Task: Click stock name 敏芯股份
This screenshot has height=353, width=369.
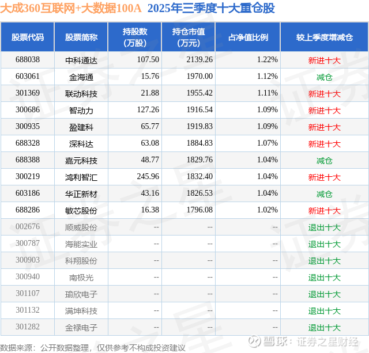Action: 81,211
